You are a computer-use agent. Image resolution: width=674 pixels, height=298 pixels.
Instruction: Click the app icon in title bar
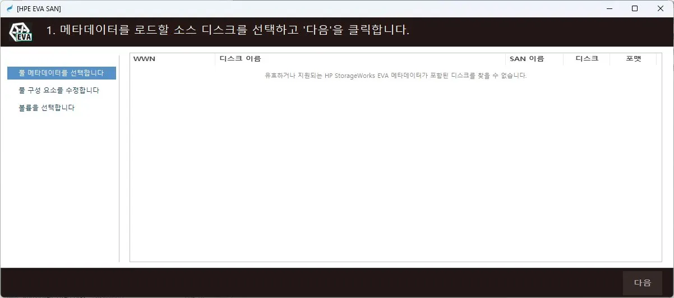(x=10, y=8)
